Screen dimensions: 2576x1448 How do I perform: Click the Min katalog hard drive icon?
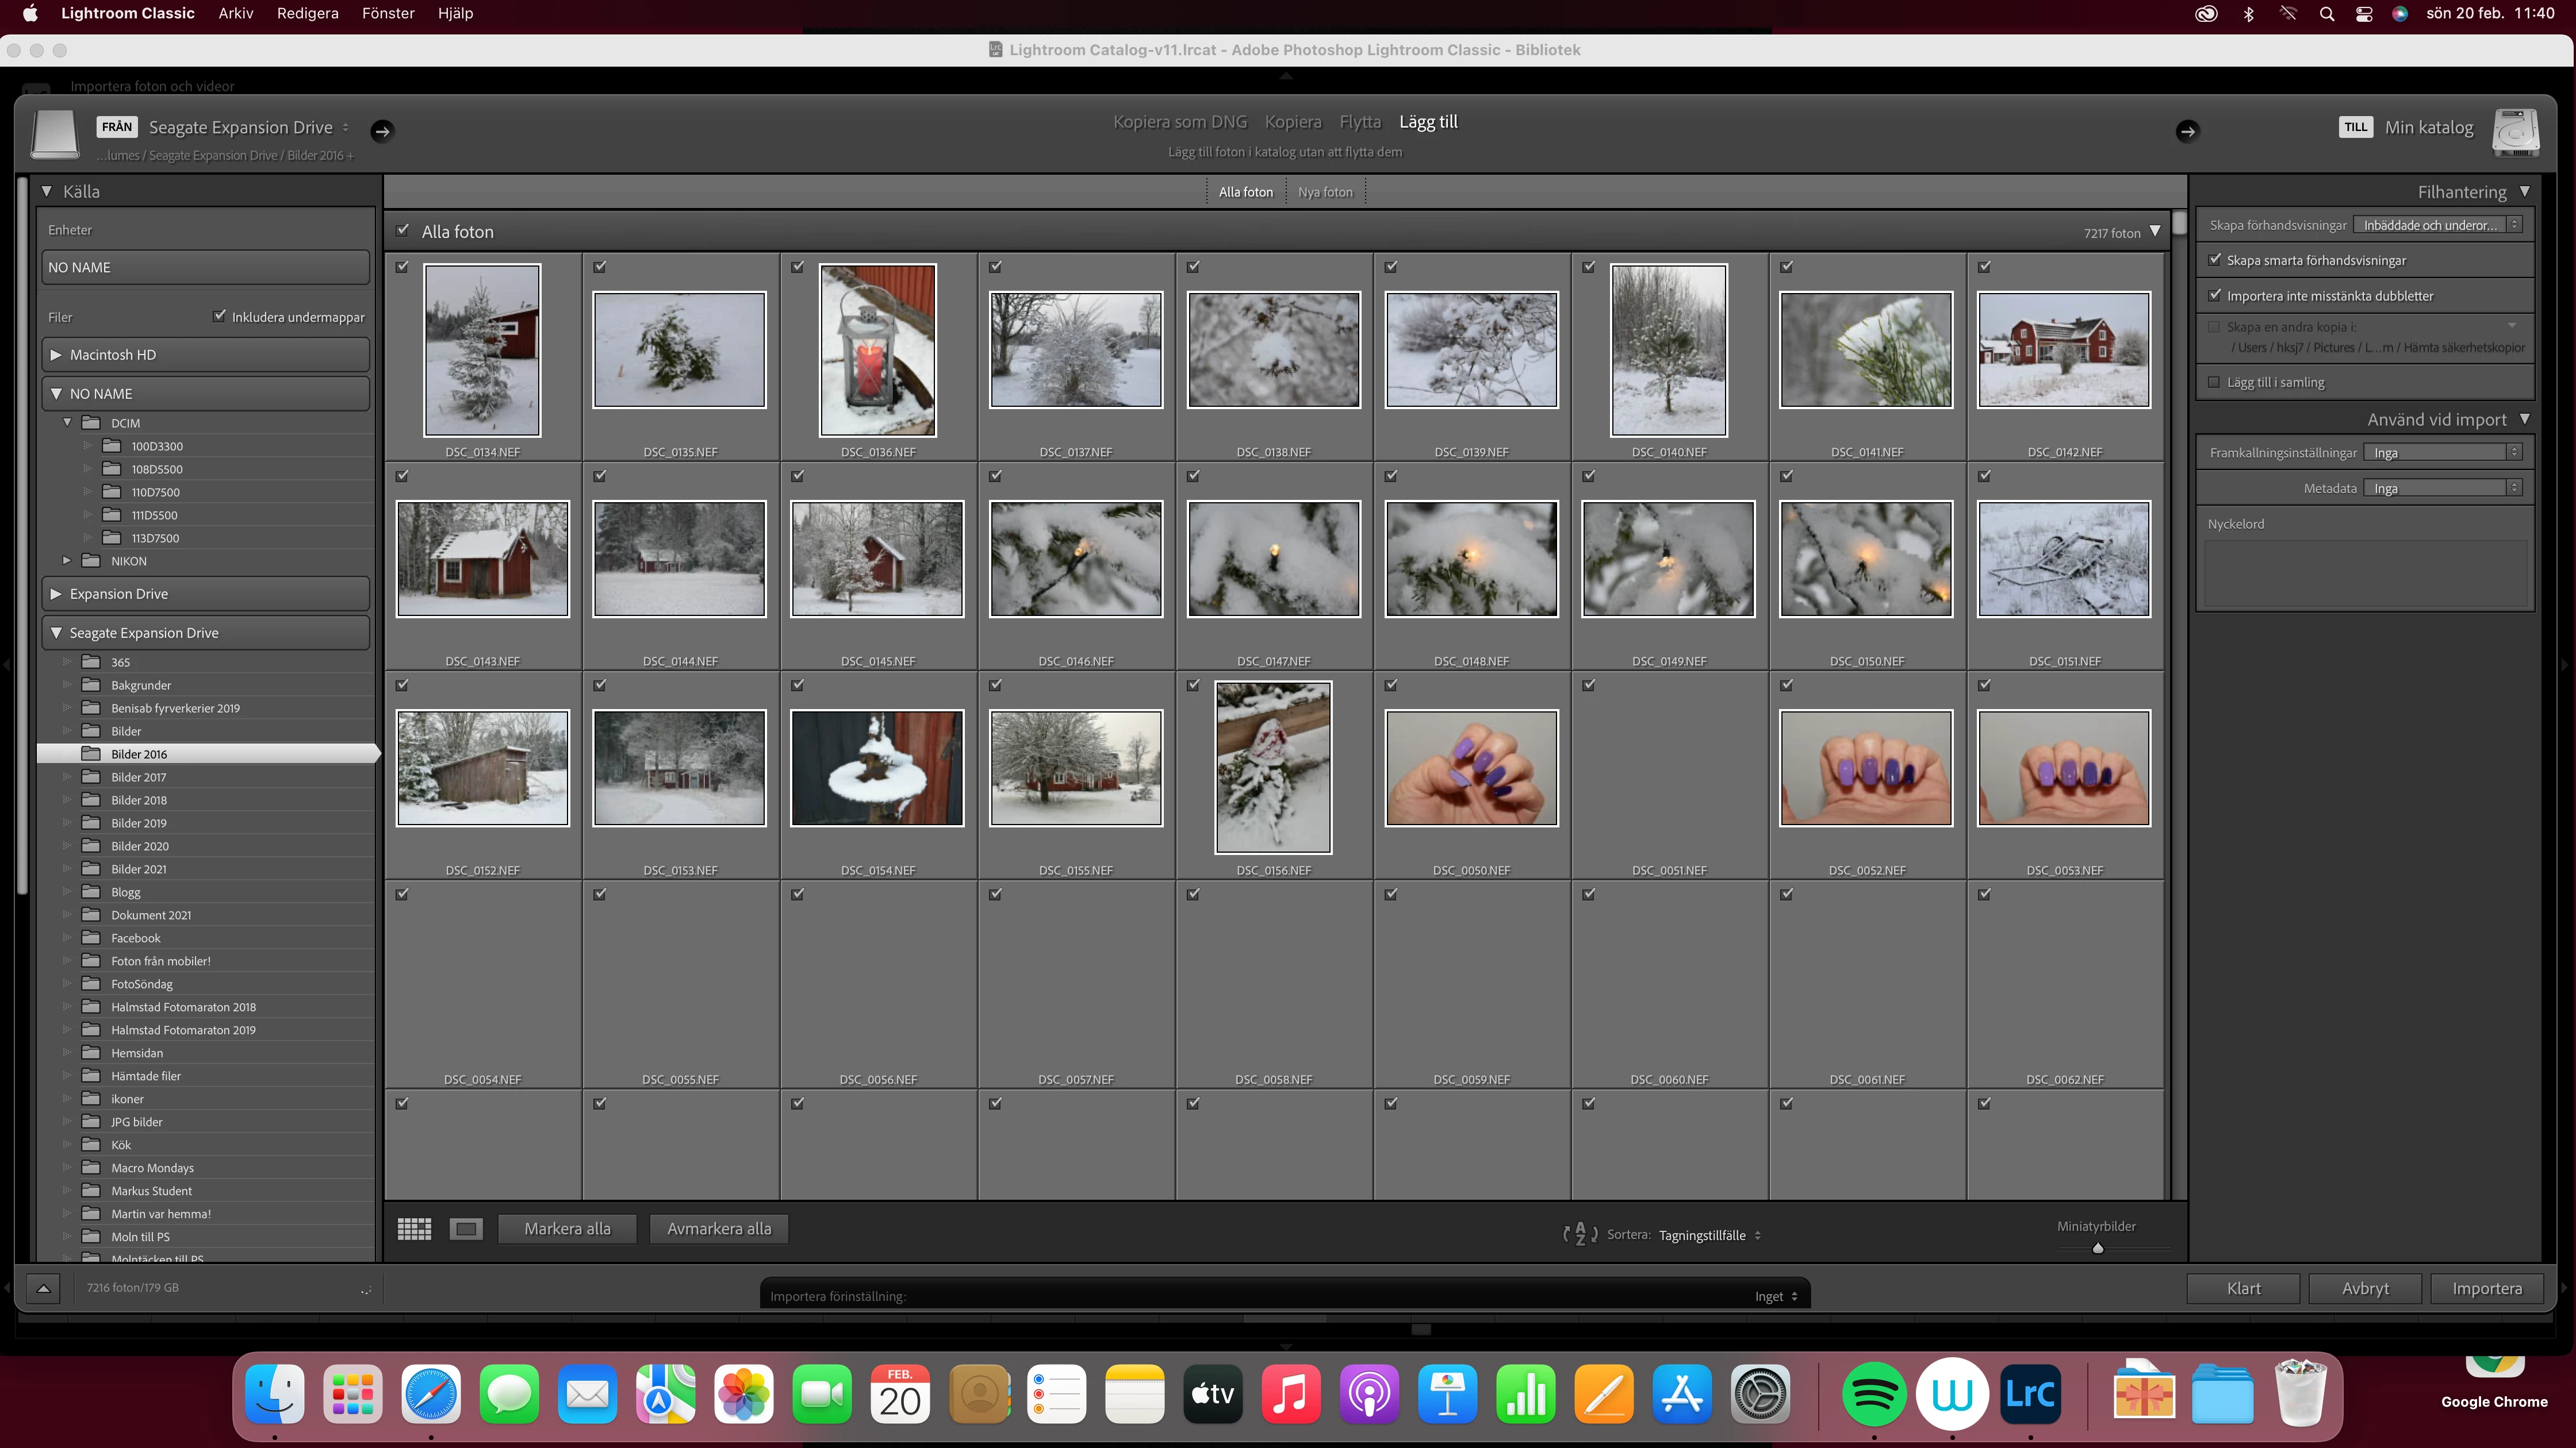point(2515,132)
